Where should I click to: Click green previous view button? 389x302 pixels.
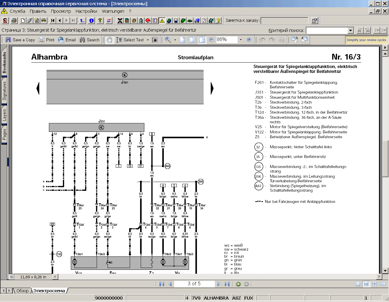coord(238,284)
